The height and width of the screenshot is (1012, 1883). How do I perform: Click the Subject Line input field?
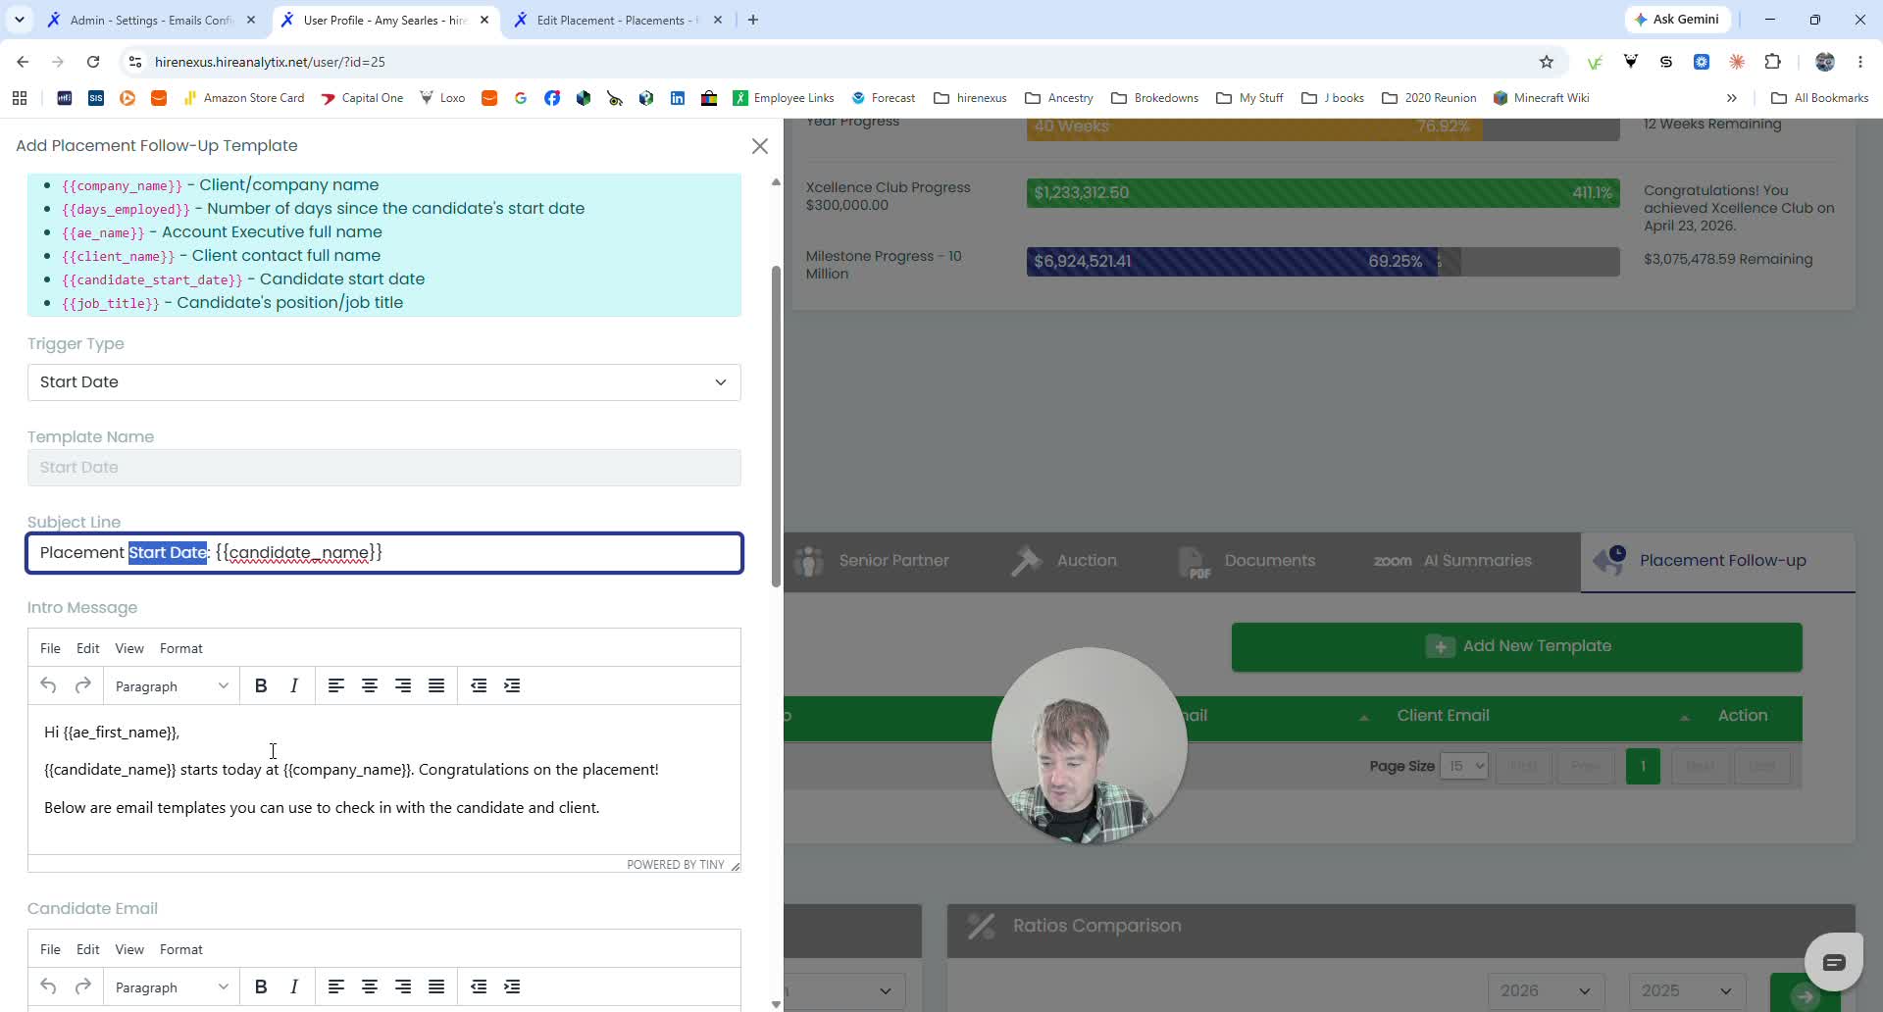coord(384,553)
